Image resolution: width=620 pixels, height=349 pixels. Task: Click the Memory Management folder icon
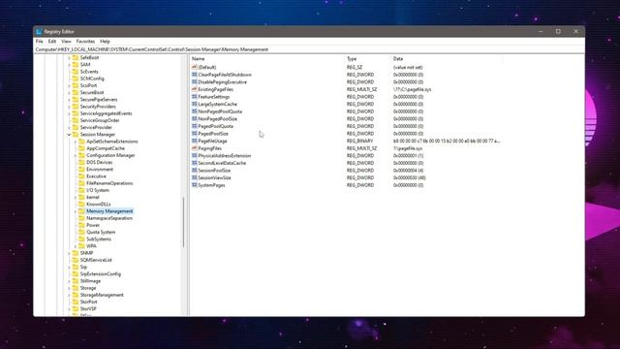click(x=81, y=211)
